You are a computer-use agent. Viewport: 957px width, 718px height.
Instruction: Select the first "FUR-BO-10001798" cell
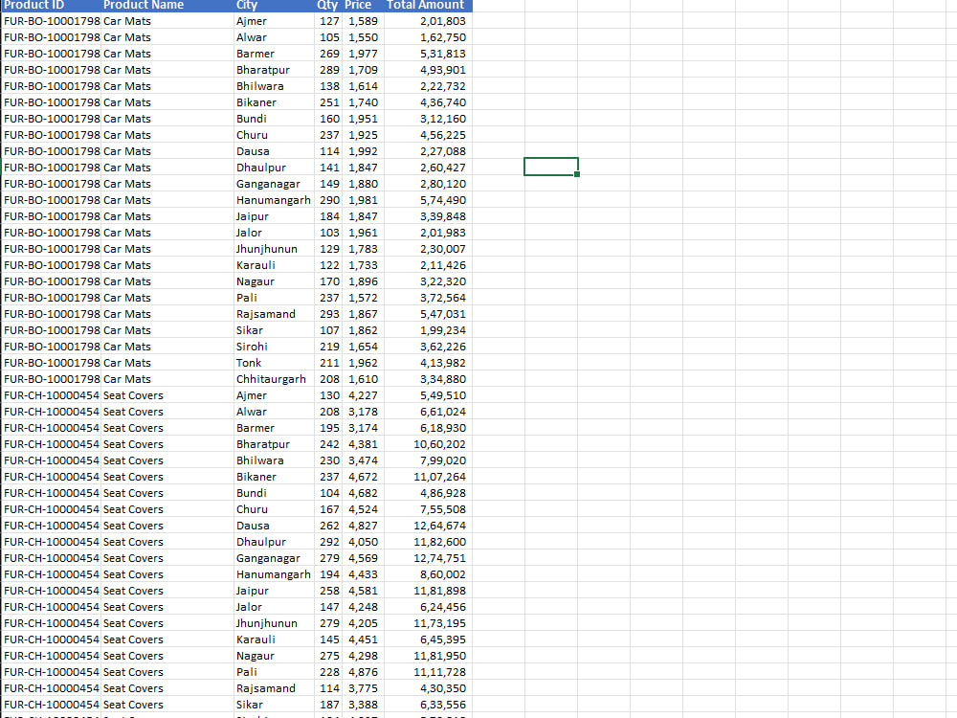52,21
